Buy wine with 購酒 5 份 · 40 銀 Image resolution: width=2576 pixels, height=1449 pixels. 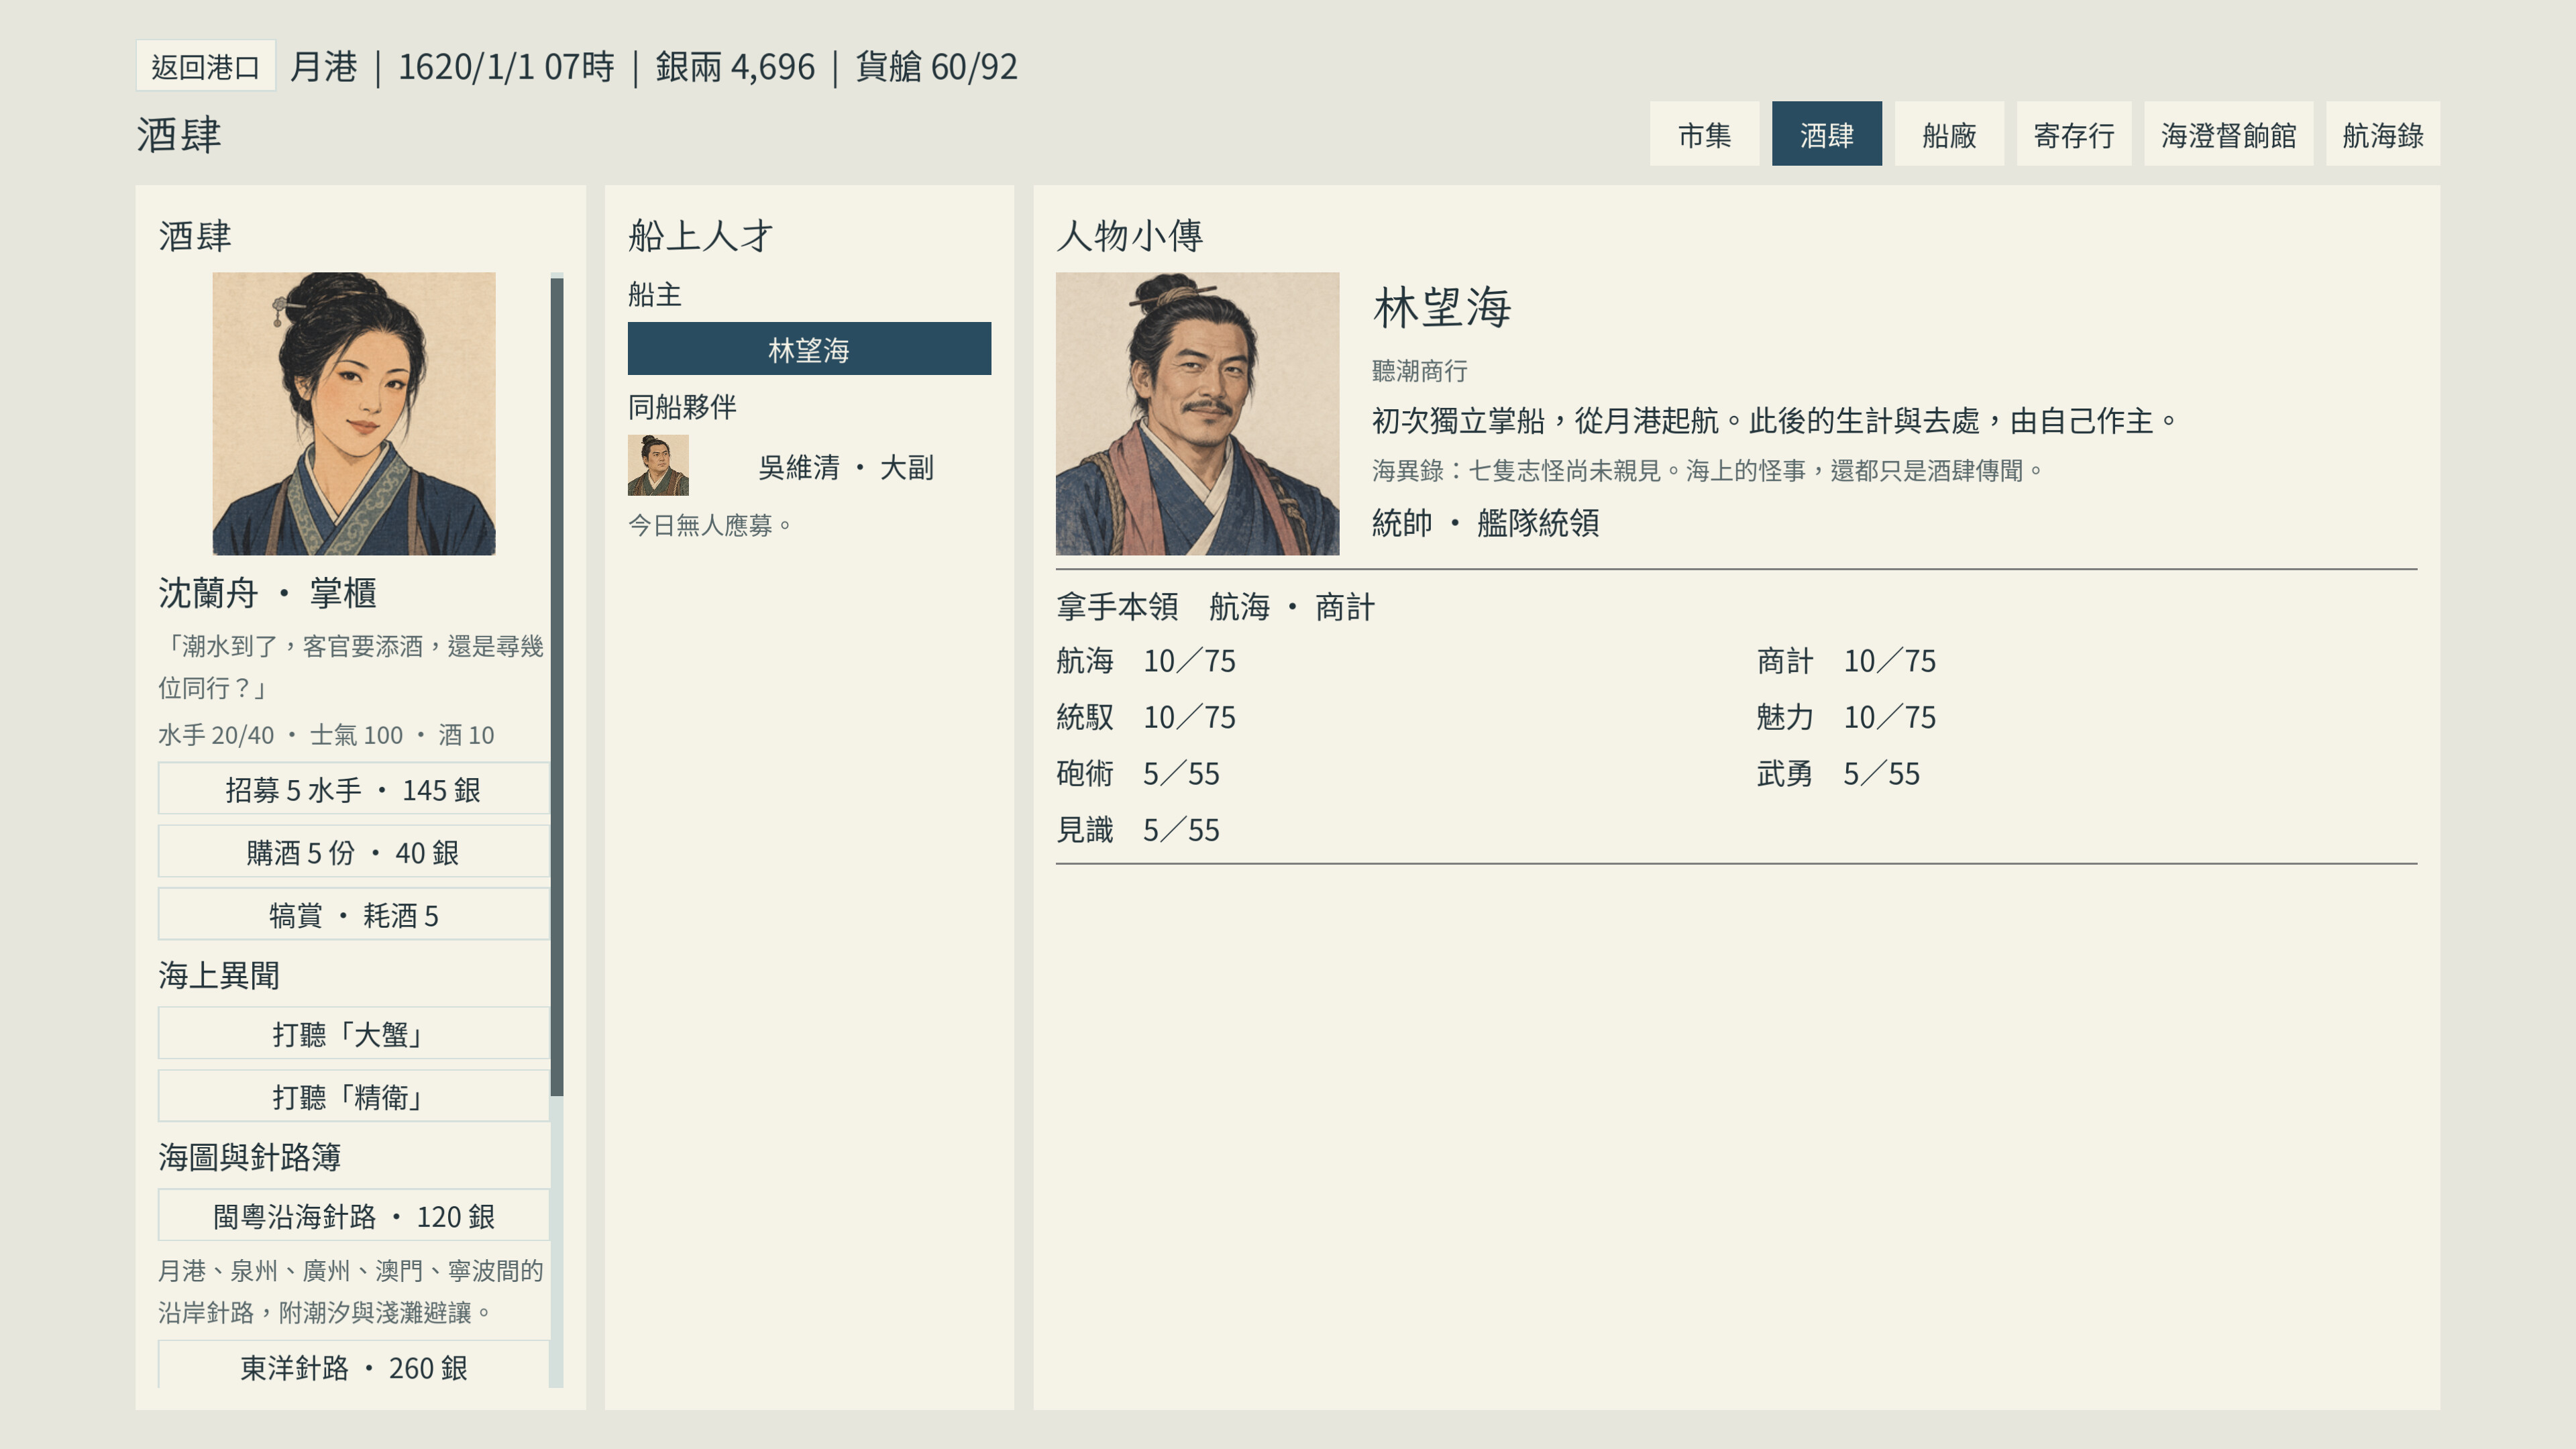coord(353,852)
